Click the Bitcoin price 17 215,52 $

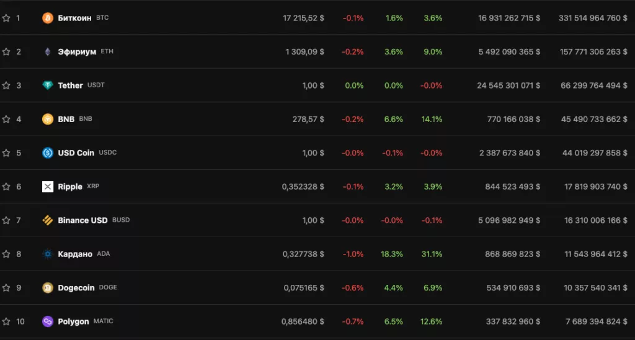tap(303, 18)
